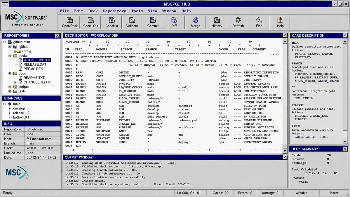This screenshot has width=350, height=197.
Task: Expand the scripts folder node
Action: point(10,87)
